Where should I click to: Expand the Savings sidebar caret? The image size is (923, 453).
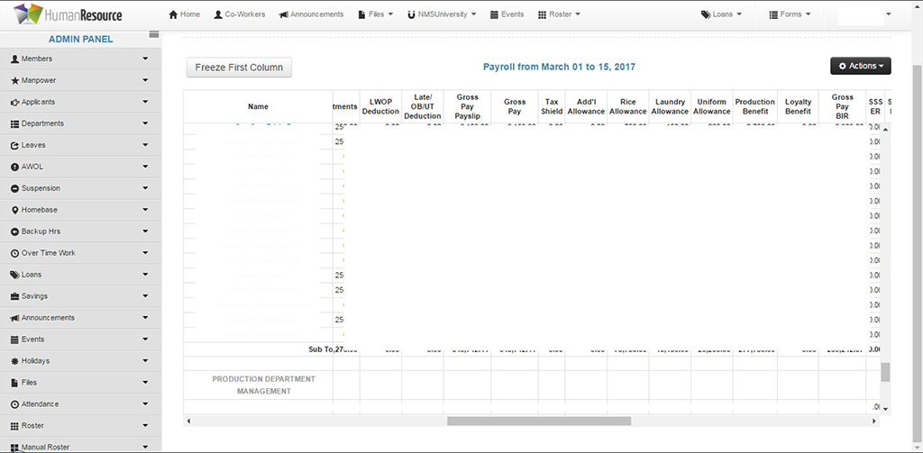point(145,296)
